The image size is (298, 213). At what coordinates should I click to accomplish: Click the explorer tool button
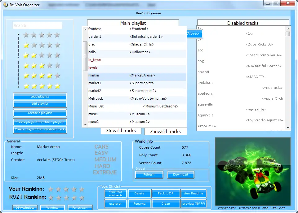116,204
